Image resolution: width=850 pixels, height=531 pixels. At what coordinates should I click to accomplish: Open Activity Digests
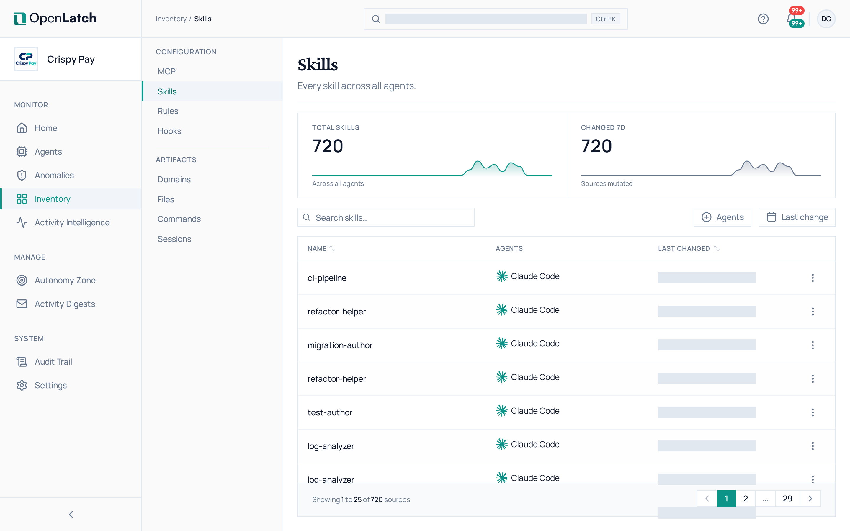71,304
